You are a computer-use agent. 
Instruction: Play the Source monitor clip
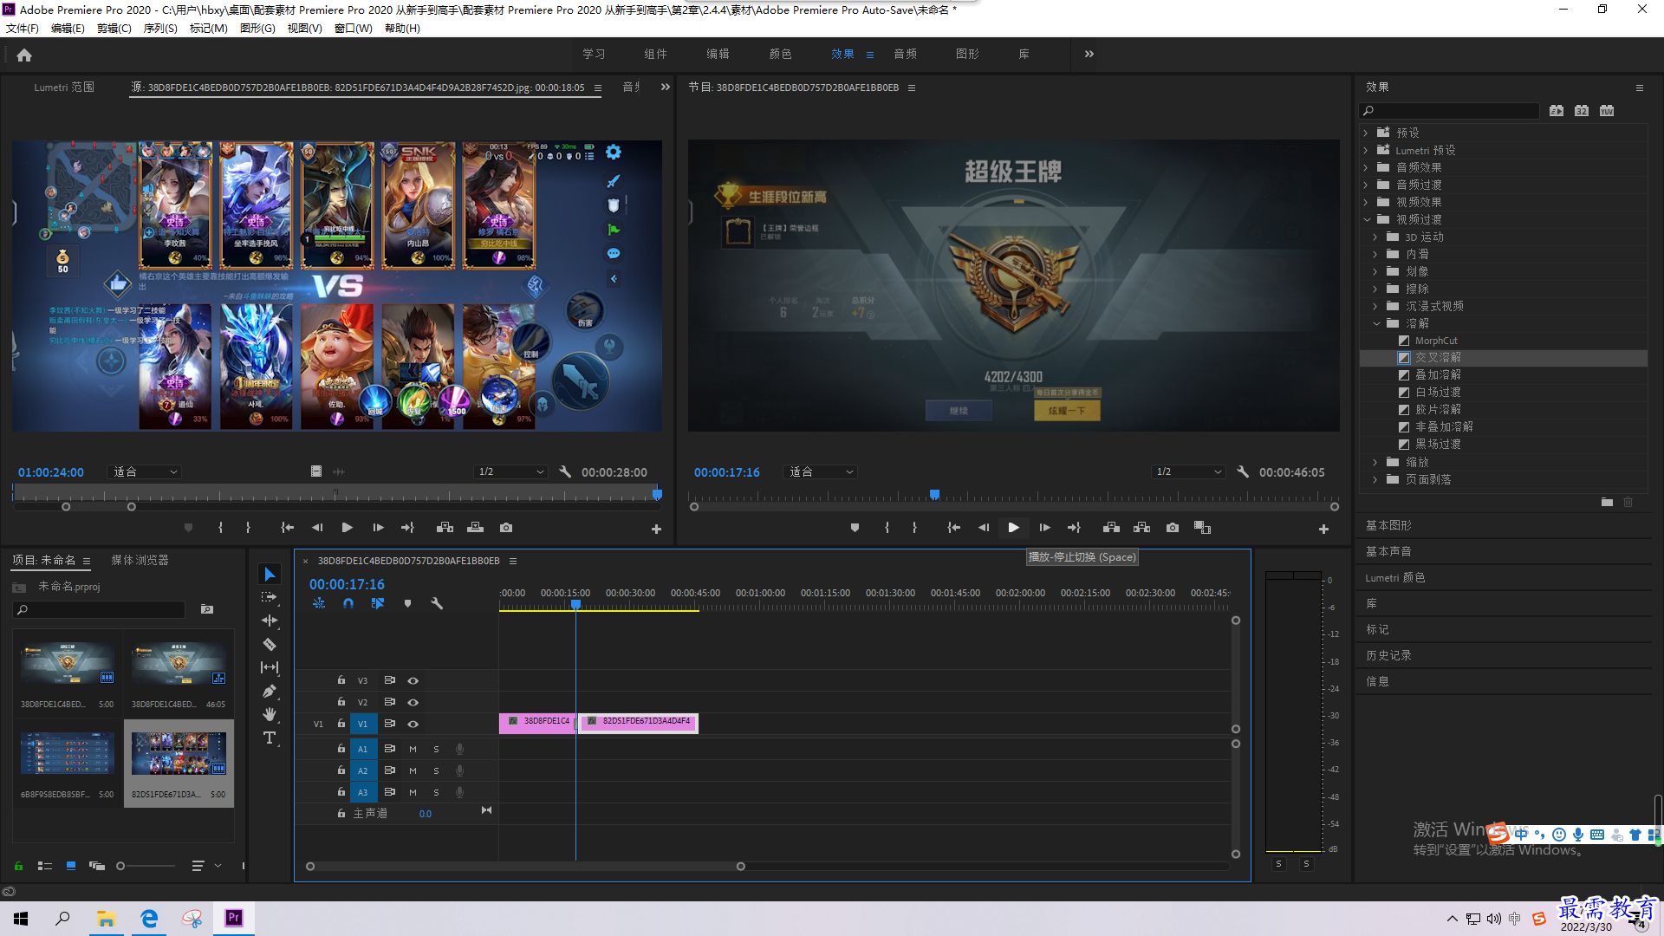pyautogui.click(x=348, y=528)
